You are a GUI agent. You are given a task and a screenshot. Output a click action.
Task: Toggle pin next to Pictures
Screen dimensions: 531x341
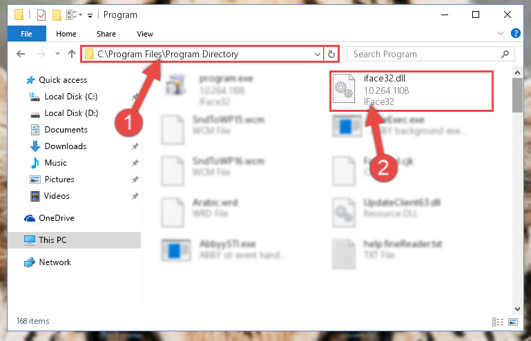pos(135,179)
